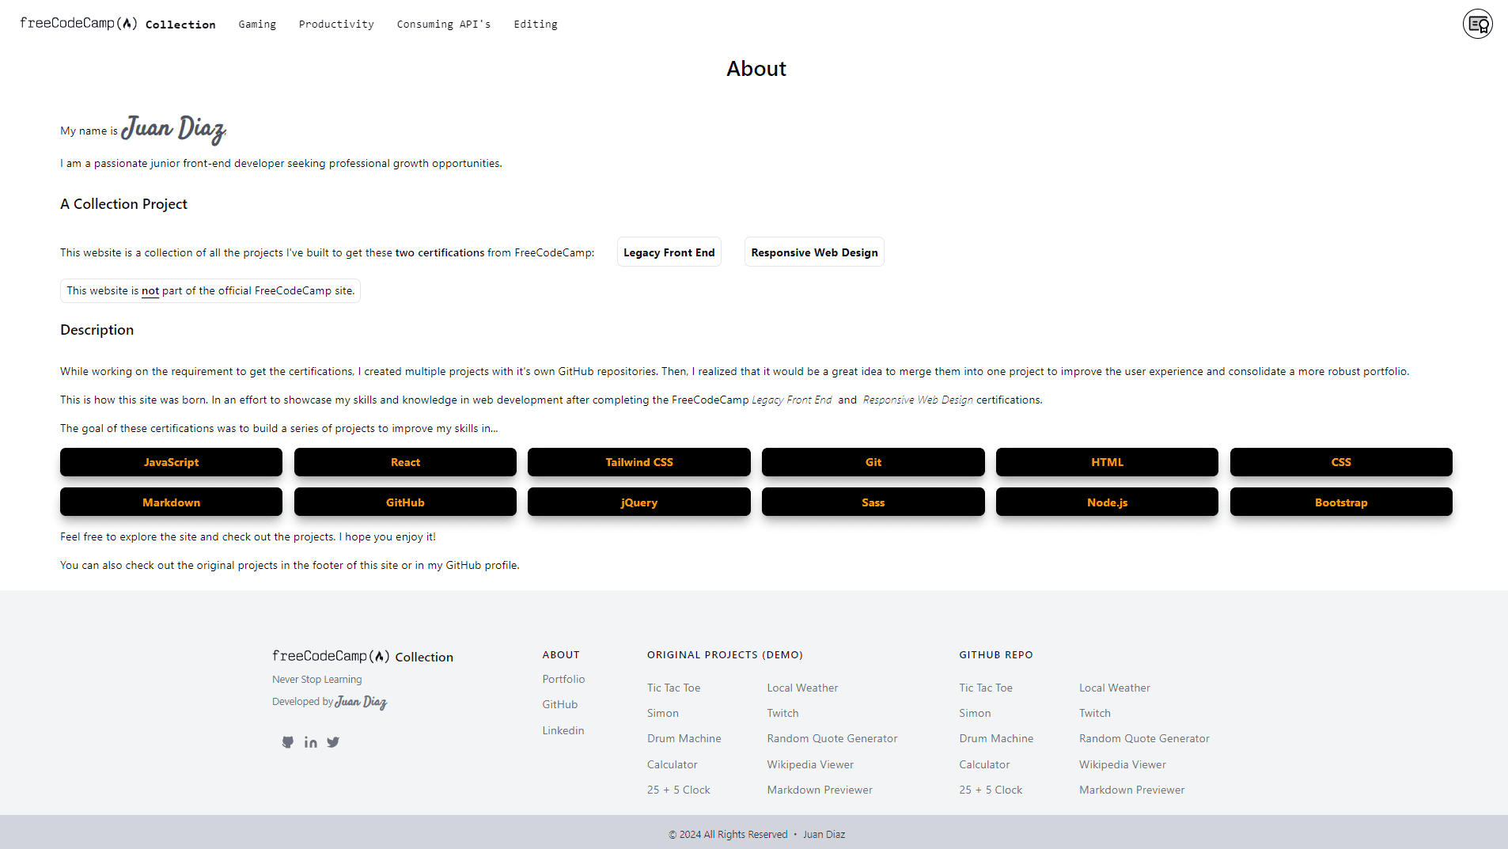Select the Node.js skill badge
The image size is (1508, 849).
[x=1107, y=502]
